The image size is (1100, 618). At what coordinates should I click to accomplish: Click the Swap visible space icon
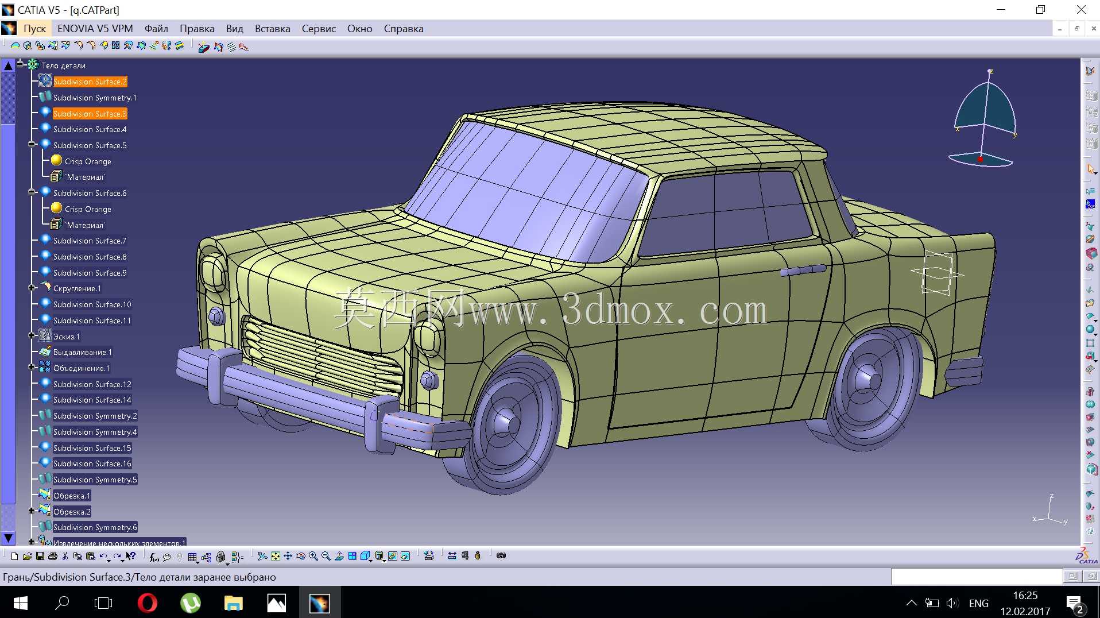tap(405, 556)
